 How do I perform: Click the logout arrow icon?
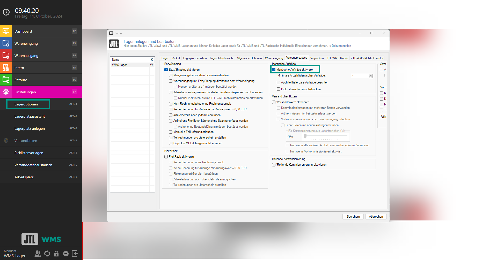(75, 254)
